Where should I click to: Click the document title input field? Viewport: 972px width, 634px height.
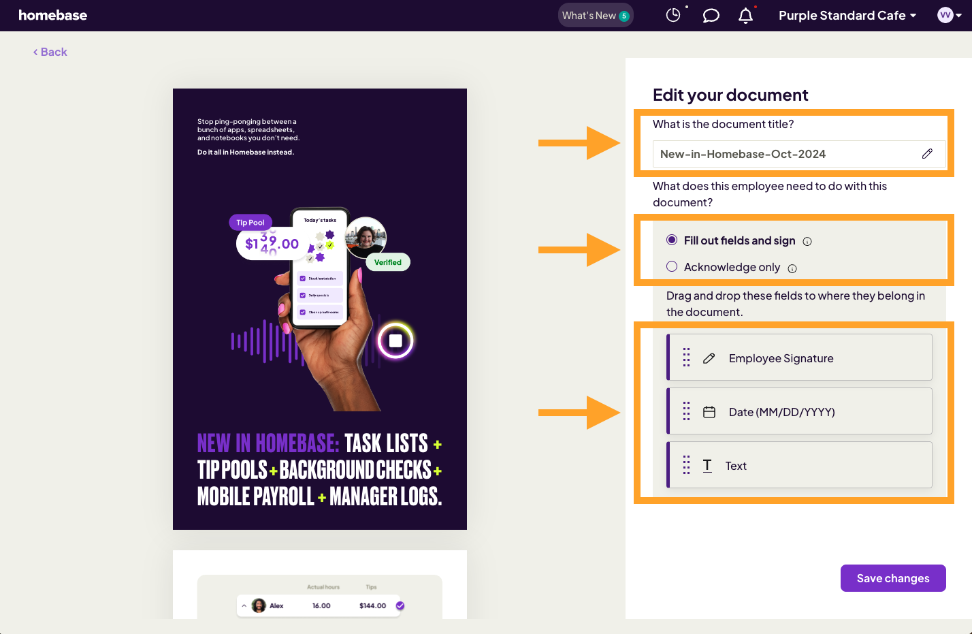coord(783,154)
